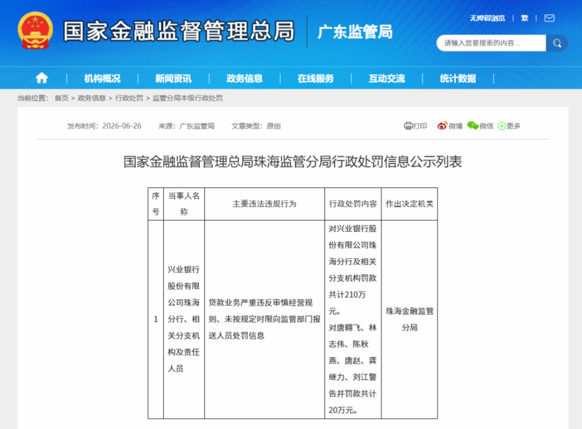Open the 新闻资讯 menu
582x429 pixels.
[173, 78]
